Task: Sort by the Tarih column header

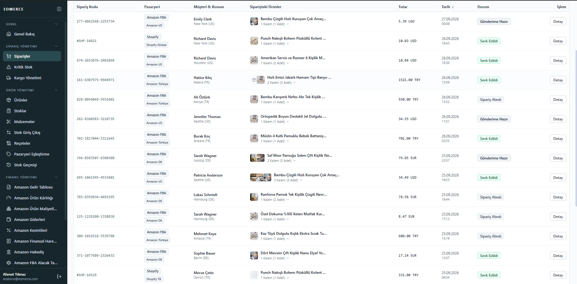Action: pyautogui.click(x=447, y=7)
